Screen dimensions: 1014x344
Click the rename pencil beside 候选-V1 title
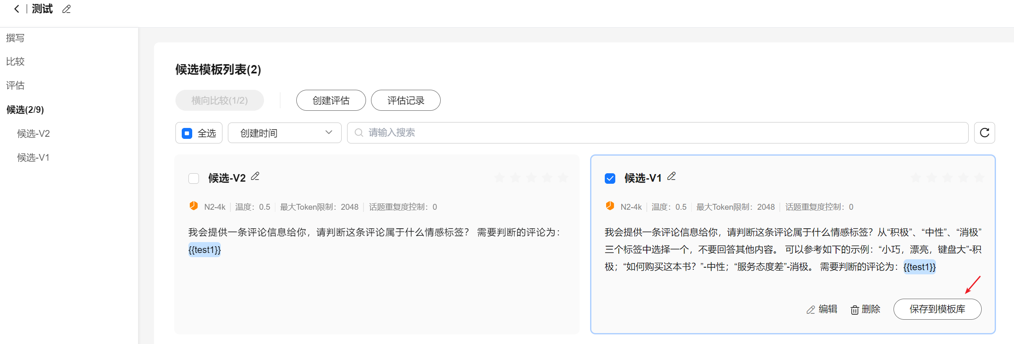pyautogui.click(x=672, y=177)
